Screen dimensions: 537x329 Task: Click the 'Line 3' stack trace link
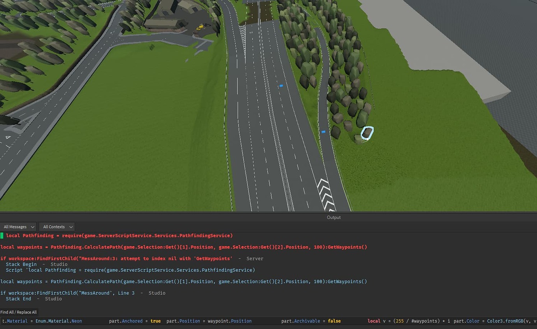point(126,293)
